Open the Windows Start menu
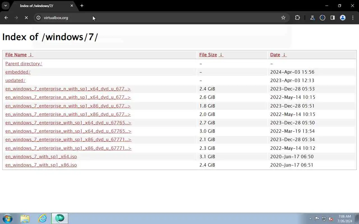 8,218
